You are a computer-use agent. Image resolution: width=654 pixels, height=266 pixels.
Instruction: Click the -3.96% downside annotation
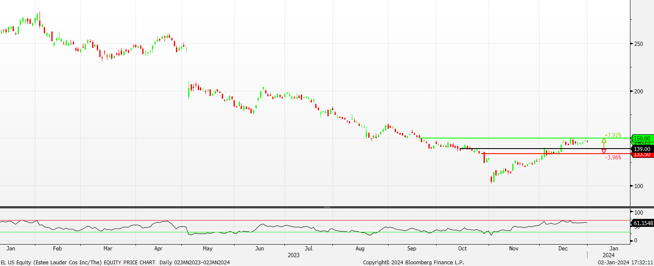pos(613,158)
